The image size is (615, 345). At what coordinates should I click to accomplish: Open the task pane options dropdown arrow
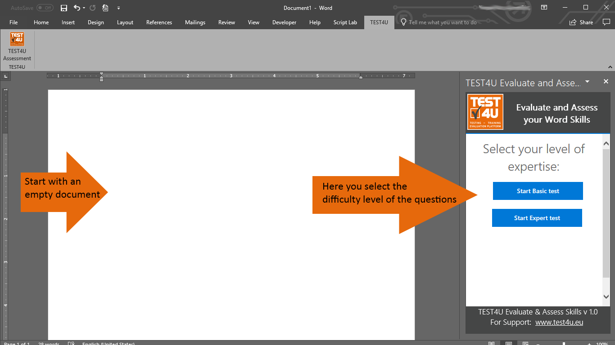(x=587, y=82)
